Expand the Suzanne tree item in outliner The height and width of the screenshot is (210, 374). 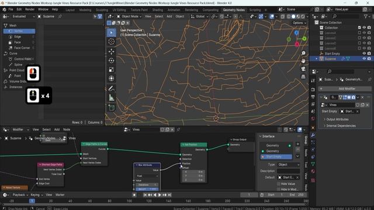pyautogui.click(x=317, y=59)
